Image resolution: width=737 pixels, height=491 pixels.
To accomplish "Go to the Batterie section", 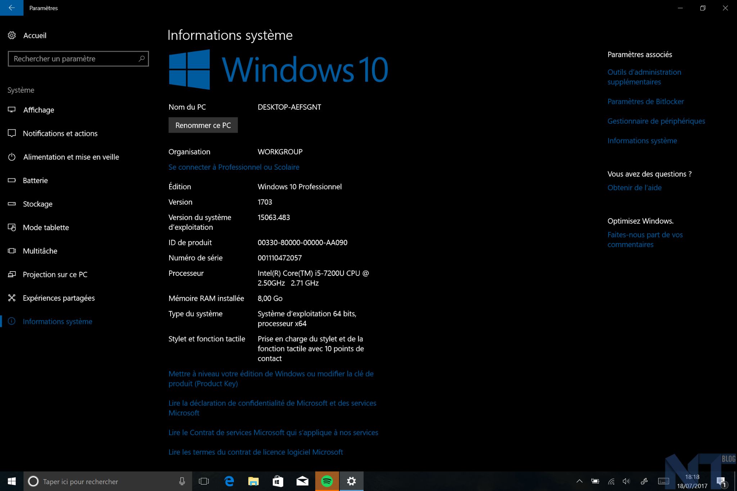I will 35,181.
